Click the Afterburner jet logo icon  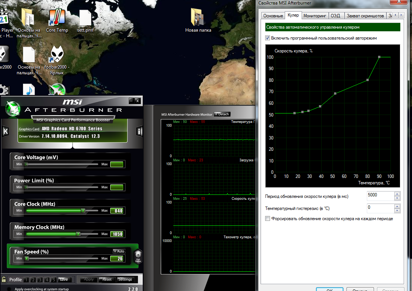point(12,109)
